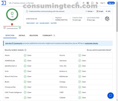
Task: Click the Sign up button
Action: 111,3
